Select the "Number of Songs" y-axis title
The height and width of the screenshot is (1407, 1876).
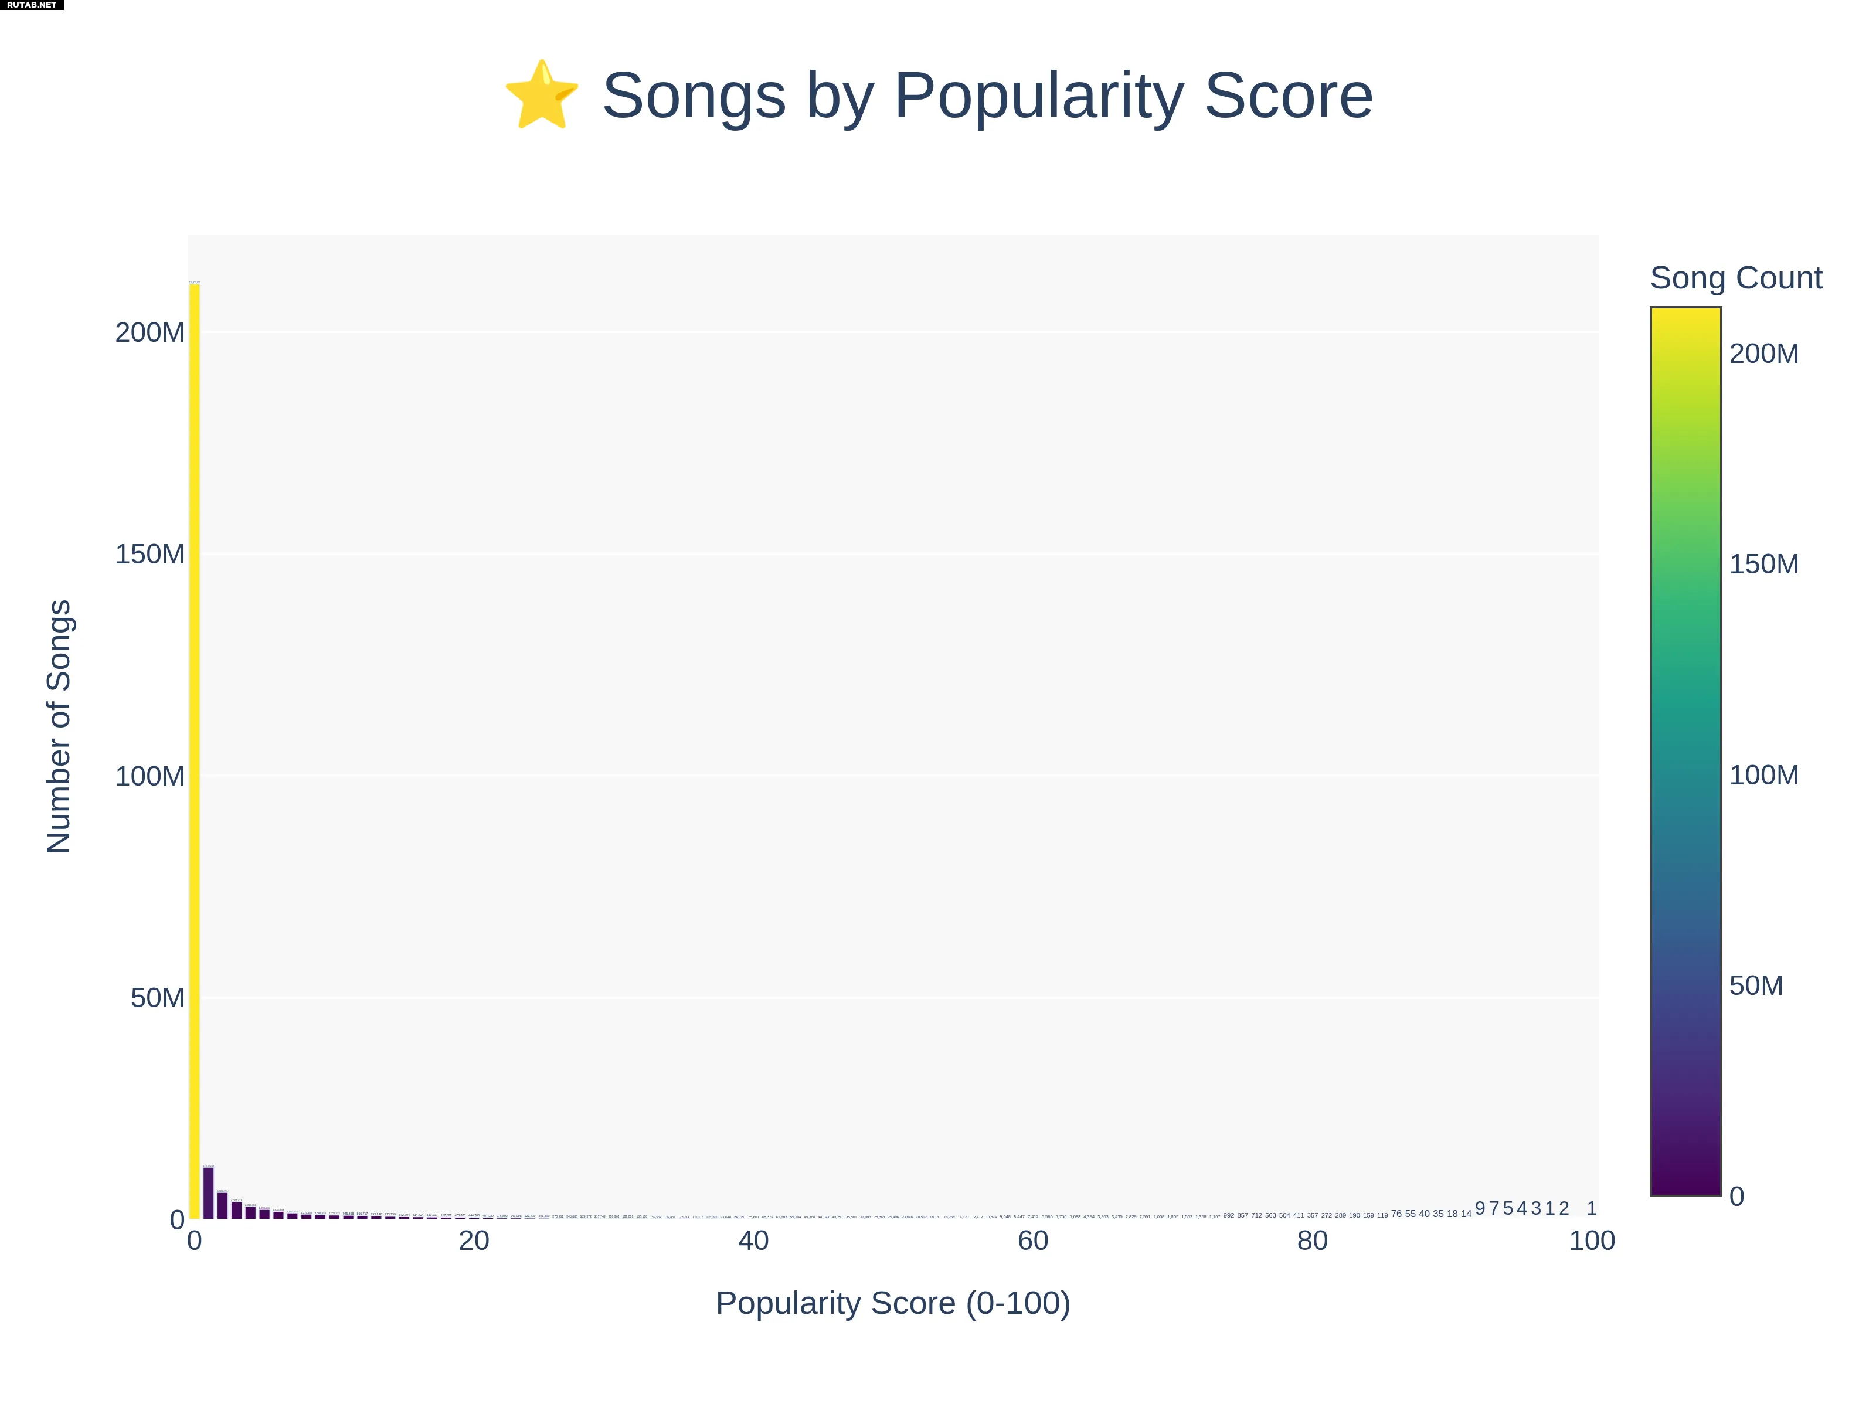59,726
